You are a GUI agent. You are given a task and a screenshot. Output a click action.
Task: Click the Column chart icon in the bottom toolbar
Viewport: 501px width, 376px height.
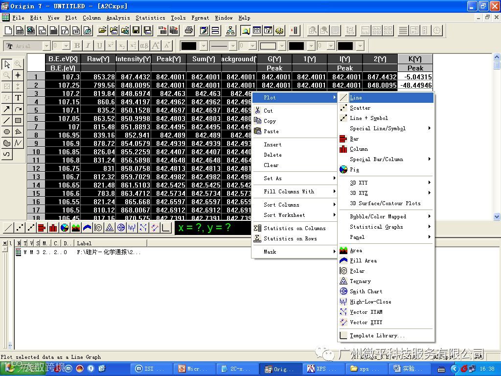pos(53,228)
